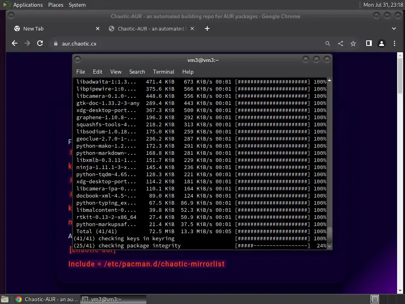This screenshot has width=405, height=304.
Task: Select the Chaotic-AUR browser tab
Action: [152, 28]
